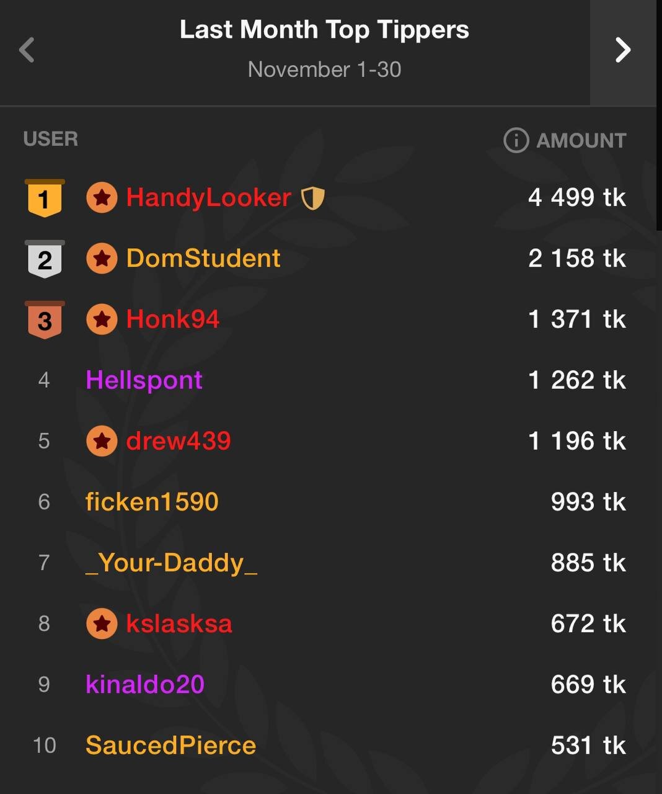662x794 pixels.
Task: Click the info icon beside AMOUNT
Action: click(516, 141)
